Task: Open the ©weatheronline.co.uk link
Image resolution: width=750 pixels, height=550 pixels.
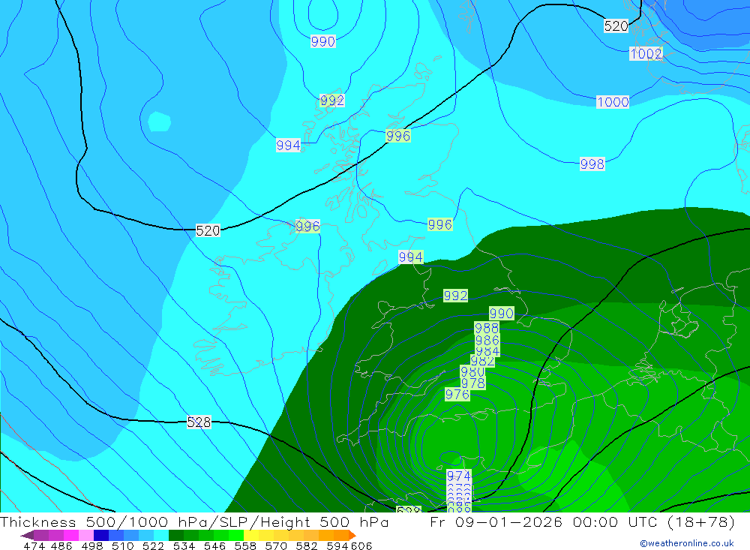Action: 687,543
